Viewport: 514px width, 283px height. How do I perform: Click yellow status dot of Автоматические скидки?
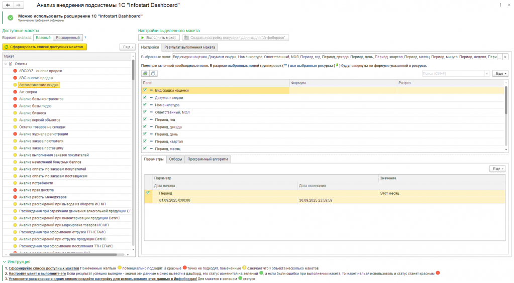point(15,85)
